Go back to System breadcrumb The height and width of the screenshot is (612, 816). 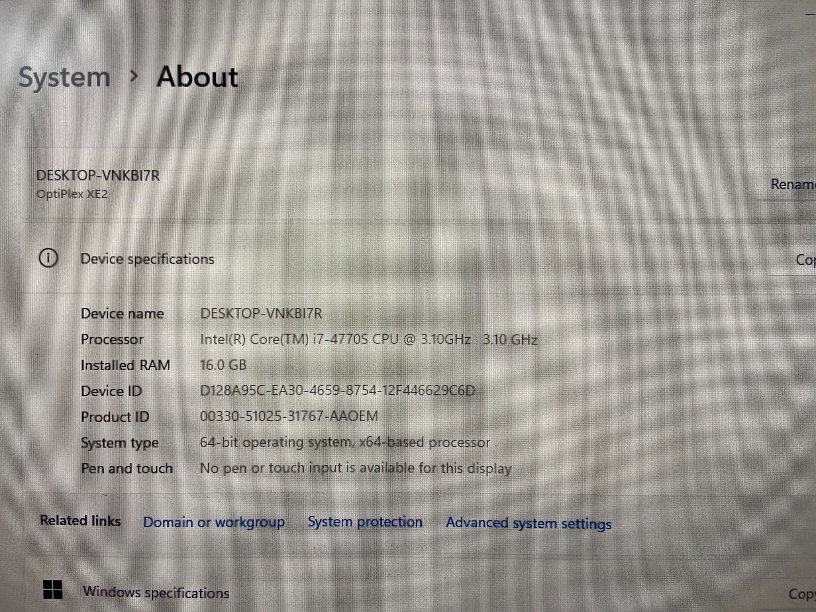(64, 78)
